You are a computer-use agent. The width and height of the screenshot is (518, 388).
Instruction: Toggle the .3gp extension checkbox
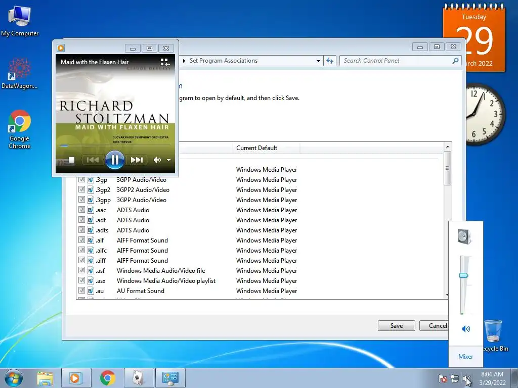pyautogui.click(x=81, y=179)
